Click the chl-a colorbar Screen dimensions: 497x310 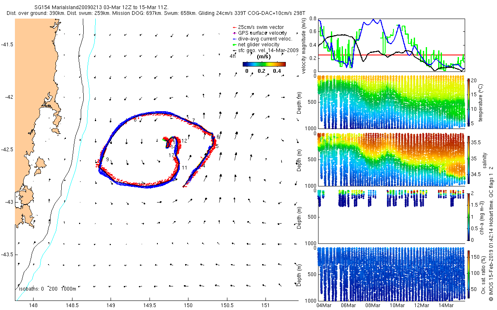(468, 217)
